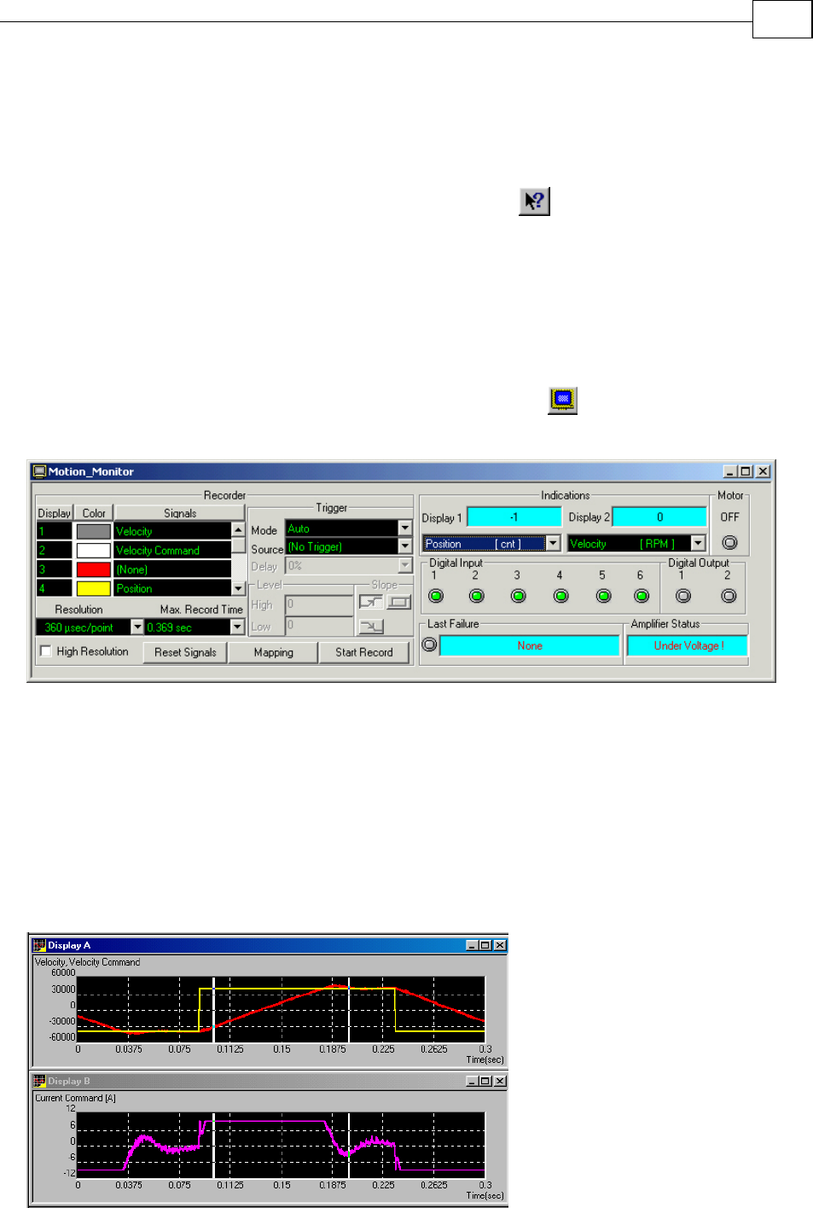Screen dimensions: 813x1208
Task: Click the Last Failure None field
Action: 530,645
